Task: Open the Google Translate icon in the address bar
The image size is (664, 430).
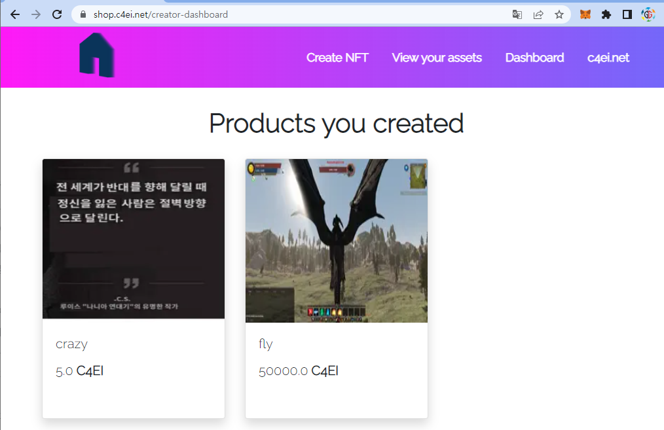Action: click(517, 15)
